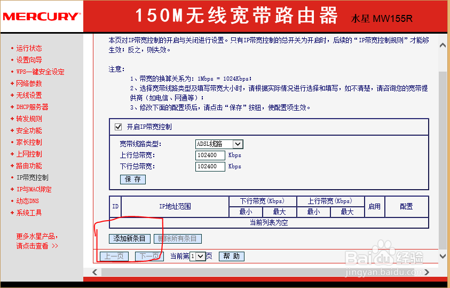Go to previous page with 上一页
The height and width of the screenshot is (288, 450).
coord(114,256)
